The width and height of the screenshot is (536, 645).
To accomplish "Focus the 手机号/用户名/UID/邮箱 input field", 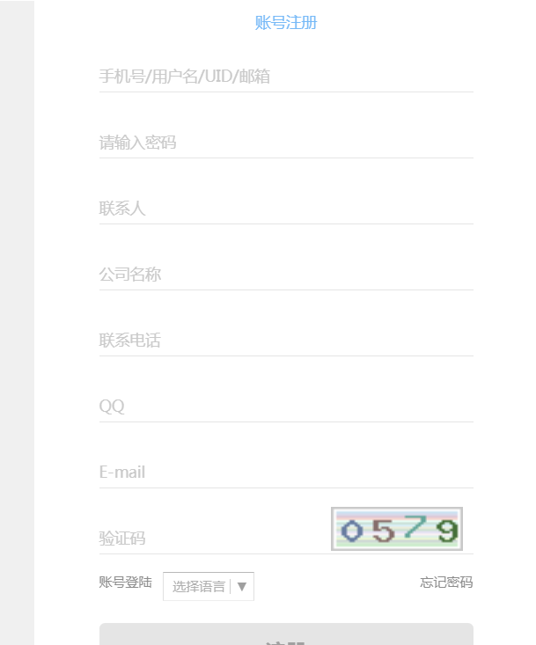I will (x=286, y=77).
